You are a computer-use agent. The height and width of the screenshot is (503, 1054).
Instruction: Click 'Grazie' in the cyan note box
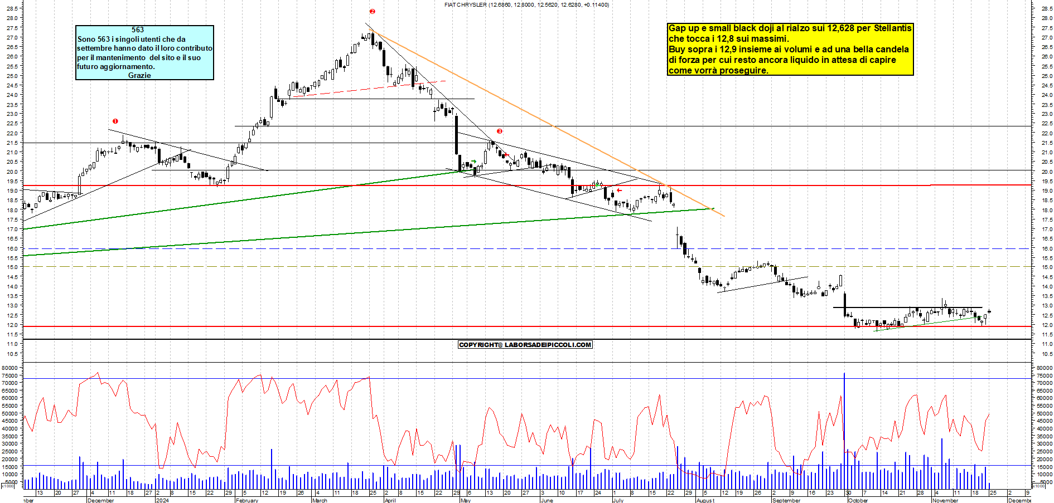click(139, 76)
